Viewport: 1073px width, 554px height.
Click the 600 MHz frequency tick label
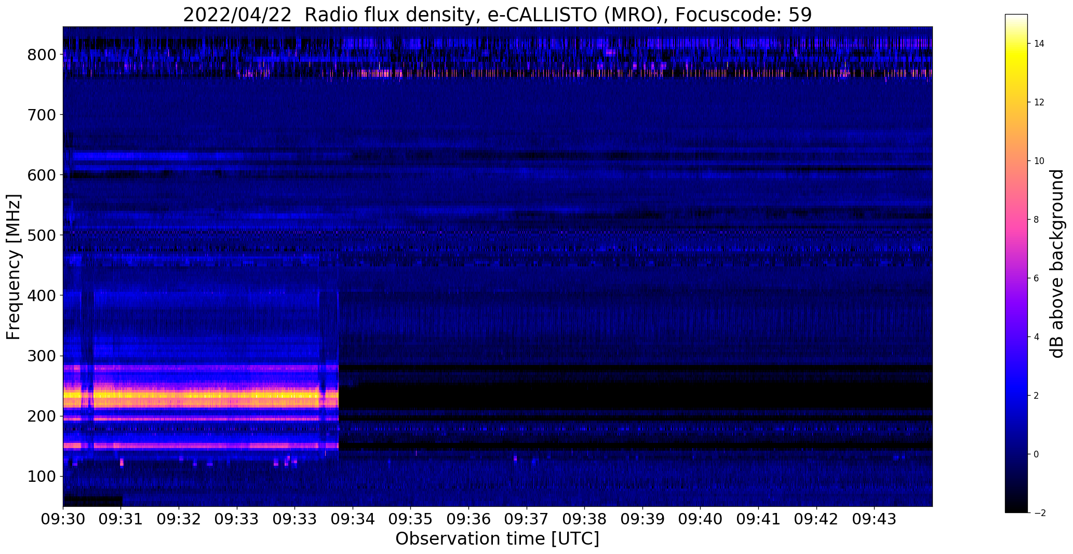42,175
